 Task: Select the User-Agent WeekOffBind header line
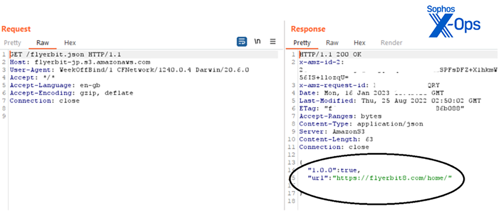pyautogui.click(x=129, y=70)
